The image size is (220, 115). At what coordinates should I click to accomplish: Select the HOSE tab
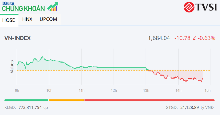click(9, 20)
